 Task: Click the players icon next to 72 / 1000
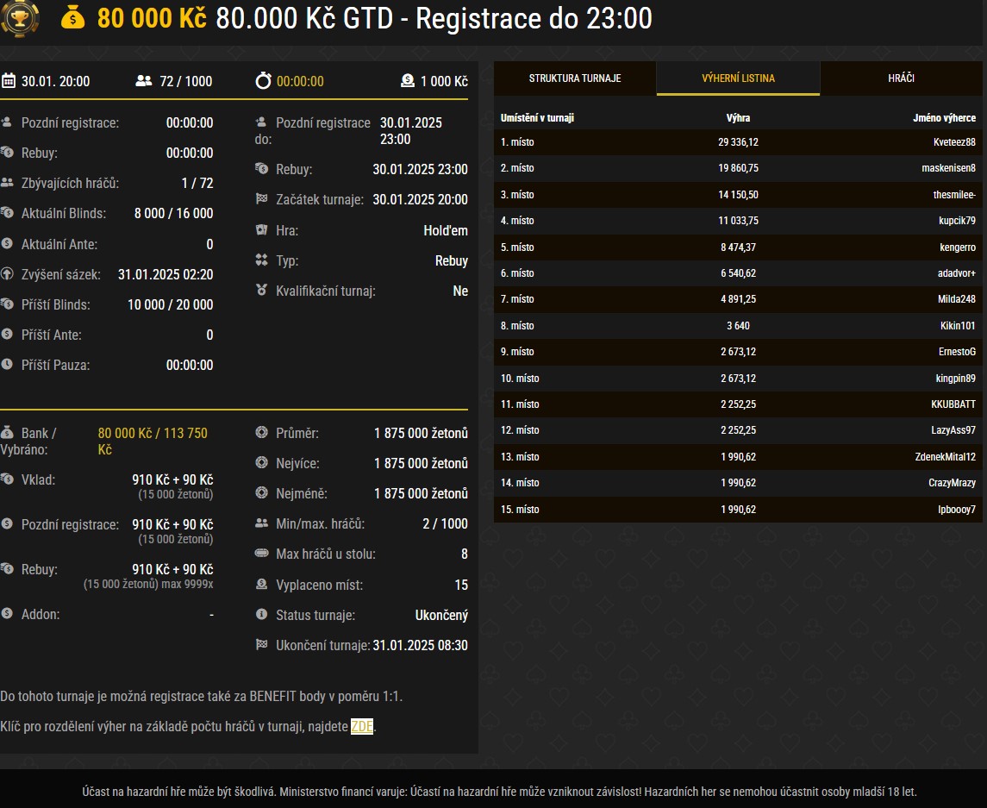144,81
